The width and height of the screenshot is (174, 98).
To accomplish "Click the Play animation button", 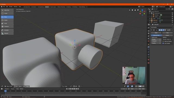I will coord(74,89).
